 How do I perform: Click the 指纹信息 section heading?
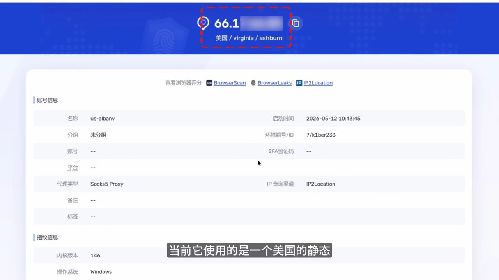(x=47, y=237)
